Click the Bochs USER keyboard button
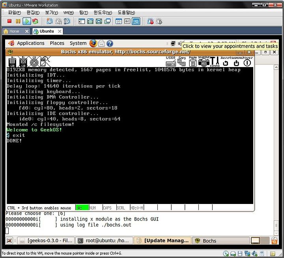The image size is (284, 258). coord(171,62)
